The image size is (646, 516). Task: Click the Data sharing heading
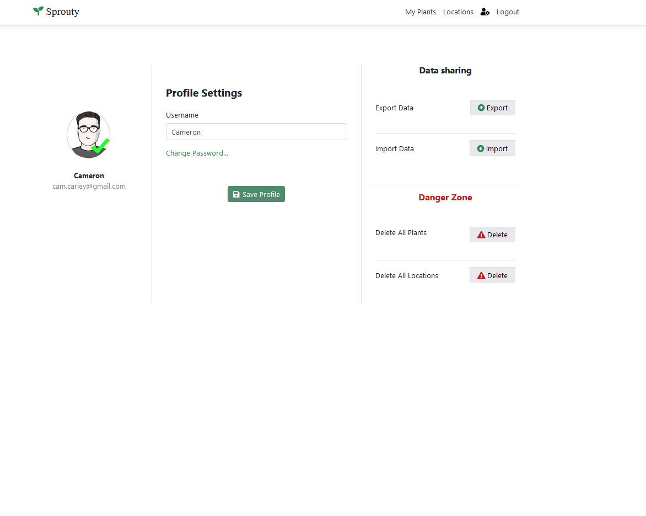click(445, 71)
